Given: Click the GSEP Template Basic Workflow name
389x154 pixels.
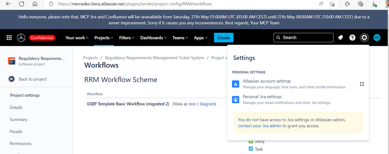Looking at the screenshot, I should [x=128, y=104].
